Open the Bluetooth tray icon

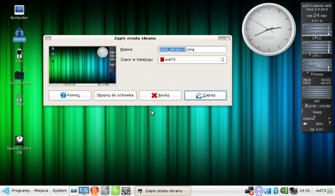(276, 191)
